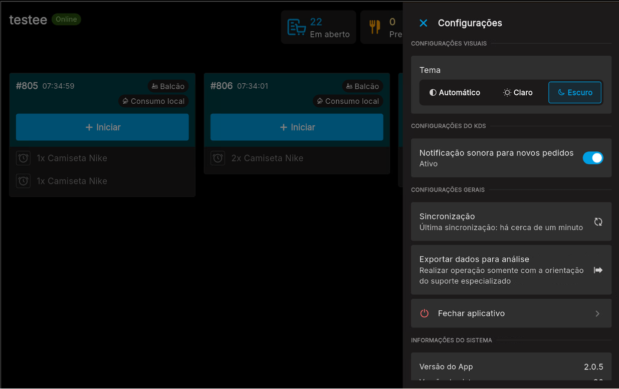Click the order number #806
Screen dimensions: 619x389
click(222, 86)
